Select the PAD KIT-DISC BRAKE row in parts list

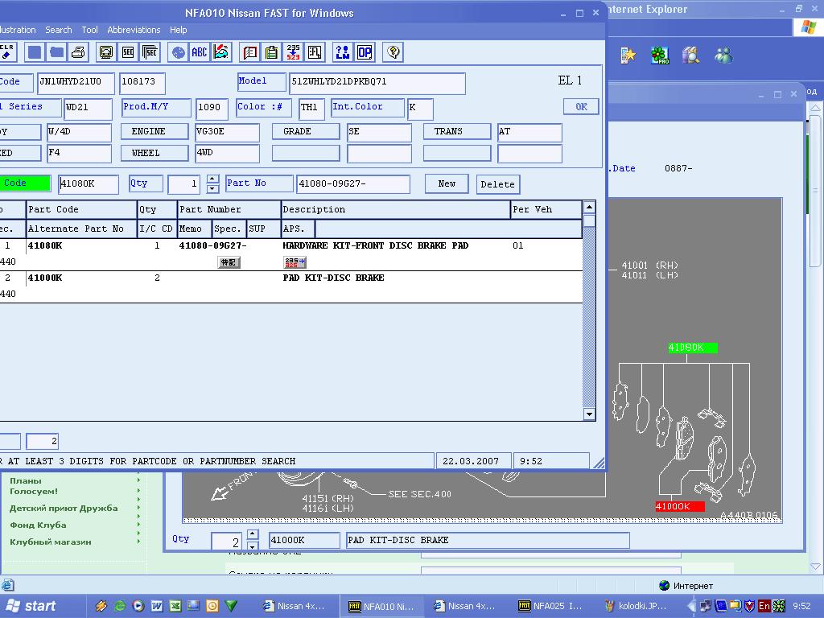click(x=291, y=286)
